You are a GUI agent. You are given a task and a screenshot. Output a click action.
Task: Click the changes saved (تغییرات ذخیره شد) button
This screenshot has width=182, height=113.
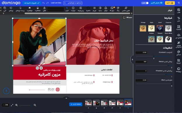click(32, 3)
